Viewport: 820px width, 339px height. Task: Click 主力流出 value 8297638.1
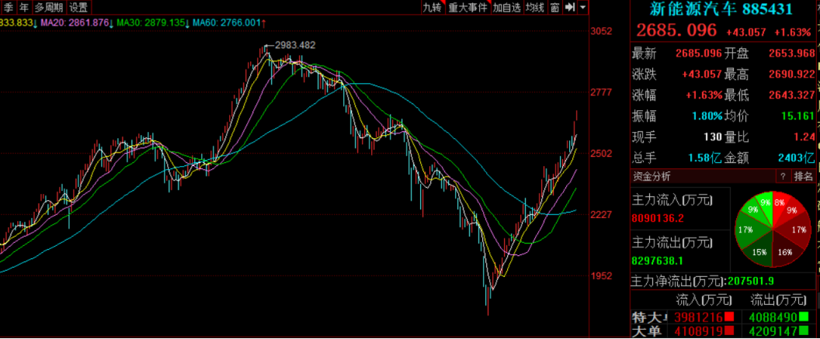(x=658, y=260)
